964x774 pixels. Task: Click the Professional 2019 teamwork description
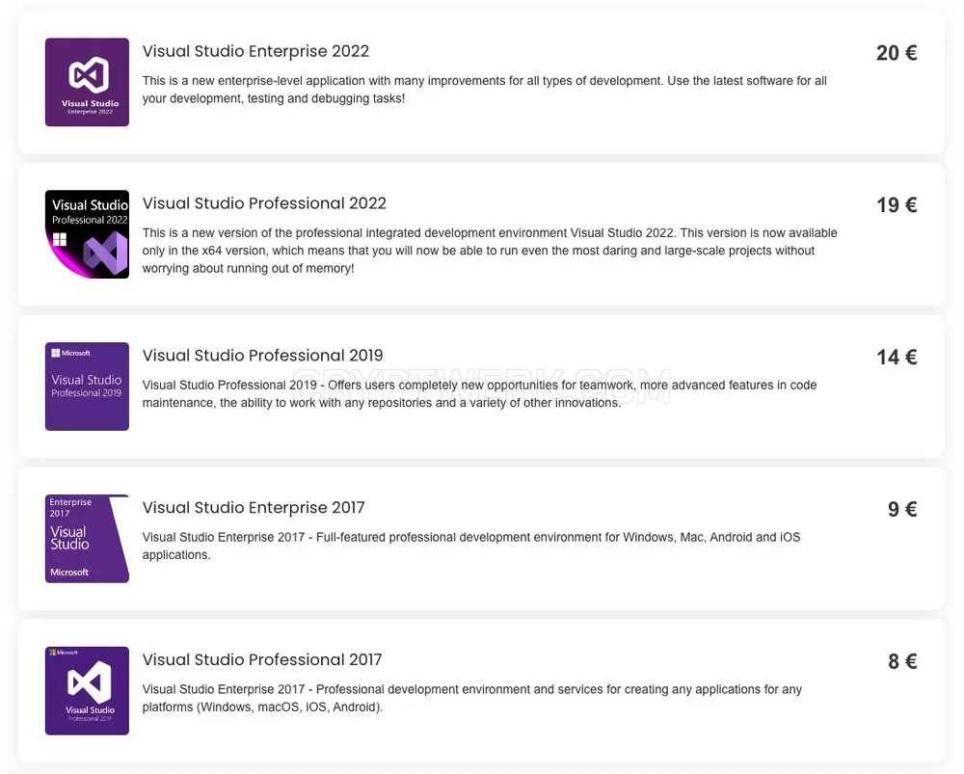coord(479,394)
